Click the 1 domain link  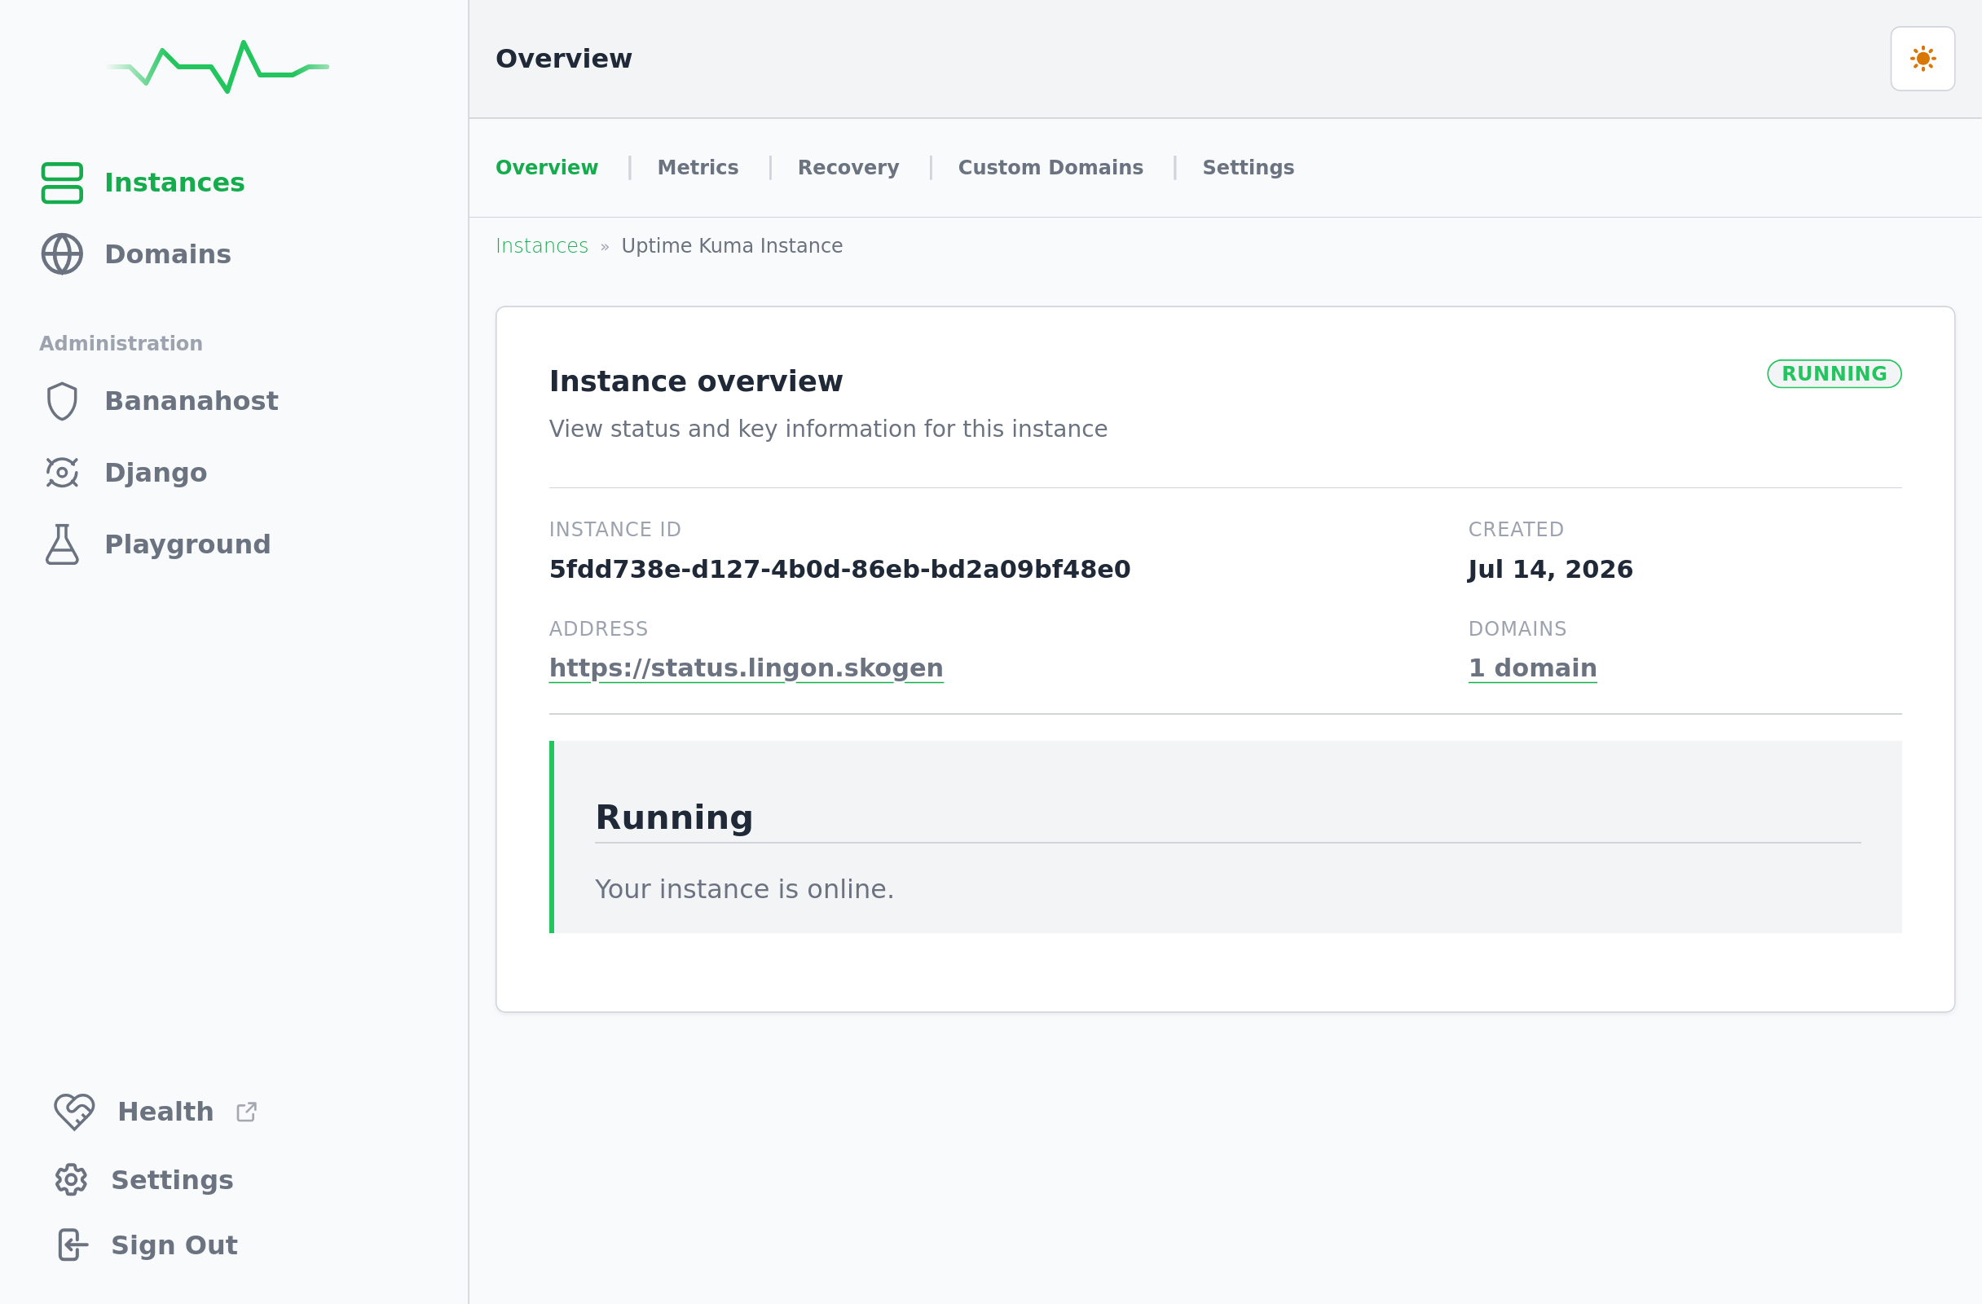1532,667
